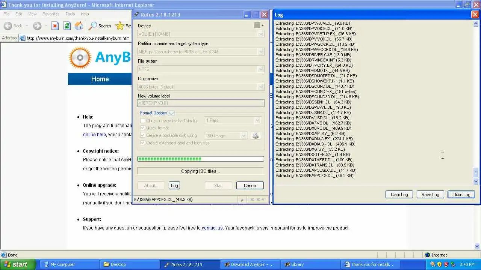Go to Home page in Internet Explorer
The height and width of the screenshot is (270, 481).
point(79,26)
